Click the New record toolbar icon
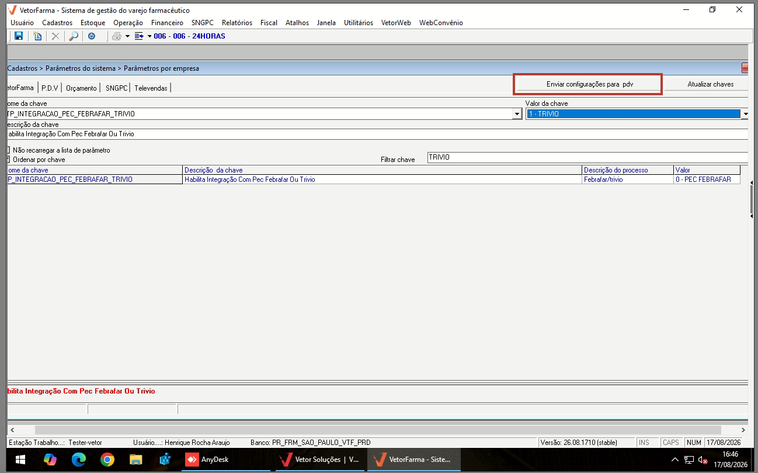This screenshot has width=758, height=473. tap(38, 36)
